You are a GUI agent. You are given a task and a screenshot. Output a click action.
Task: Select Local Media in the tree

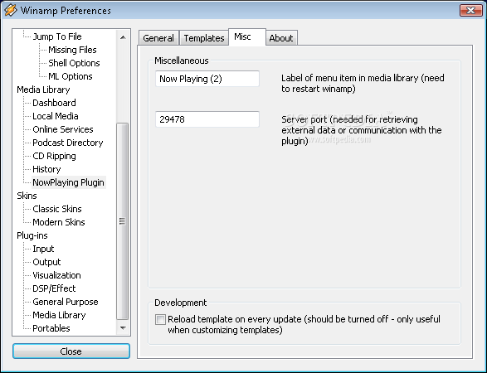[56, 116]
